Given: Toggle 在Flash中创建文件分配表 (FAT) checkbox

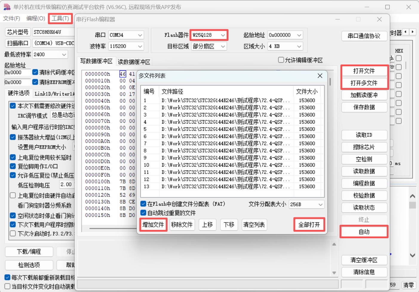Looking at the screenshot, I should 143,204.
